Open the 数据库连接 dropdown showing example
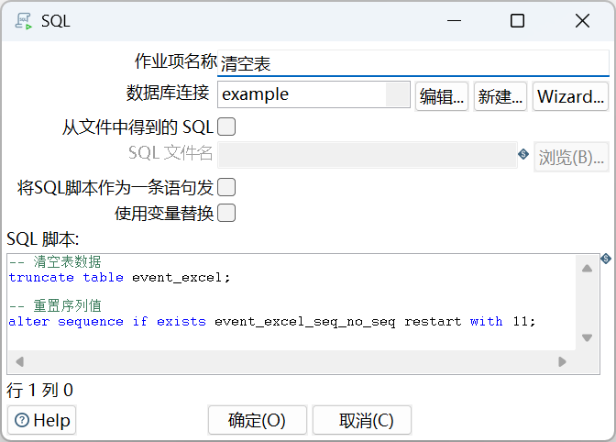This screenshot has width=616, height=442. 313,94
